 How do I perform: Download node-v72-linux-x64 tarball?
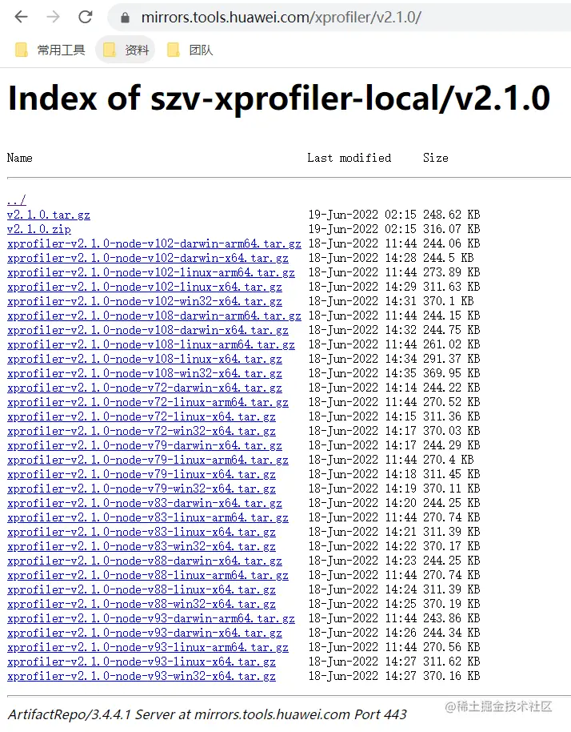pos(142,417)
